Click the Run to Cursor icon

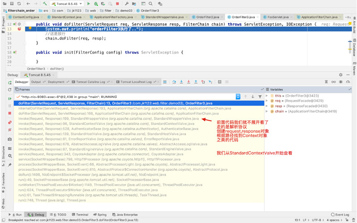[210, 82]
